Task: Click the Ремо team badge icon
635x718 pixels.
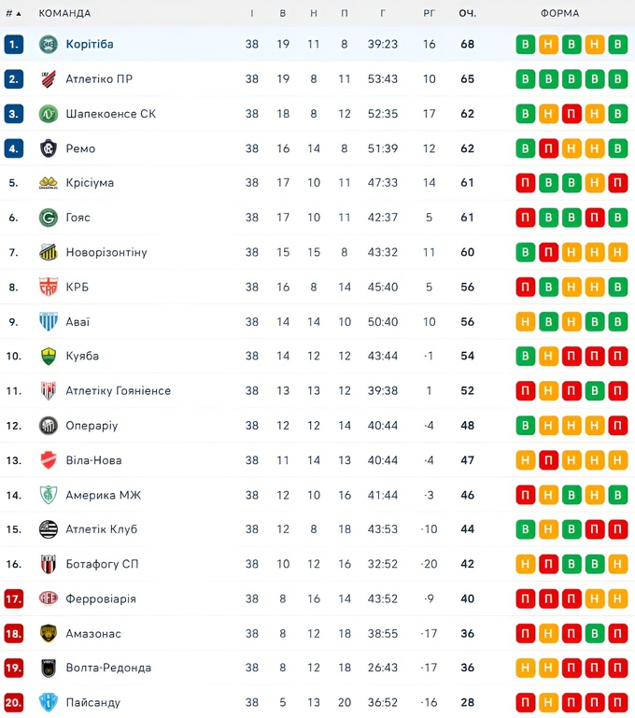Action: pyautogui.click(x=49, y=148)
